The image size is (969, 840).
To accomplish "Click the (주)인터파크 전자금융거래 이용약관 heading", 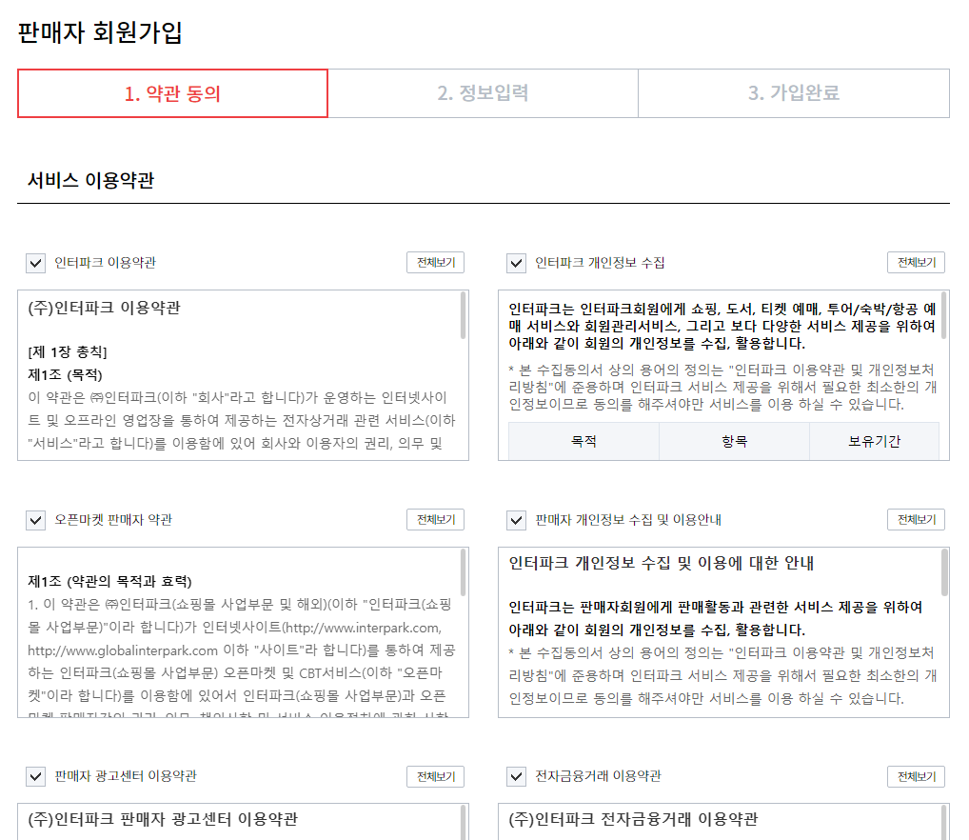I will tap(633, 820).
